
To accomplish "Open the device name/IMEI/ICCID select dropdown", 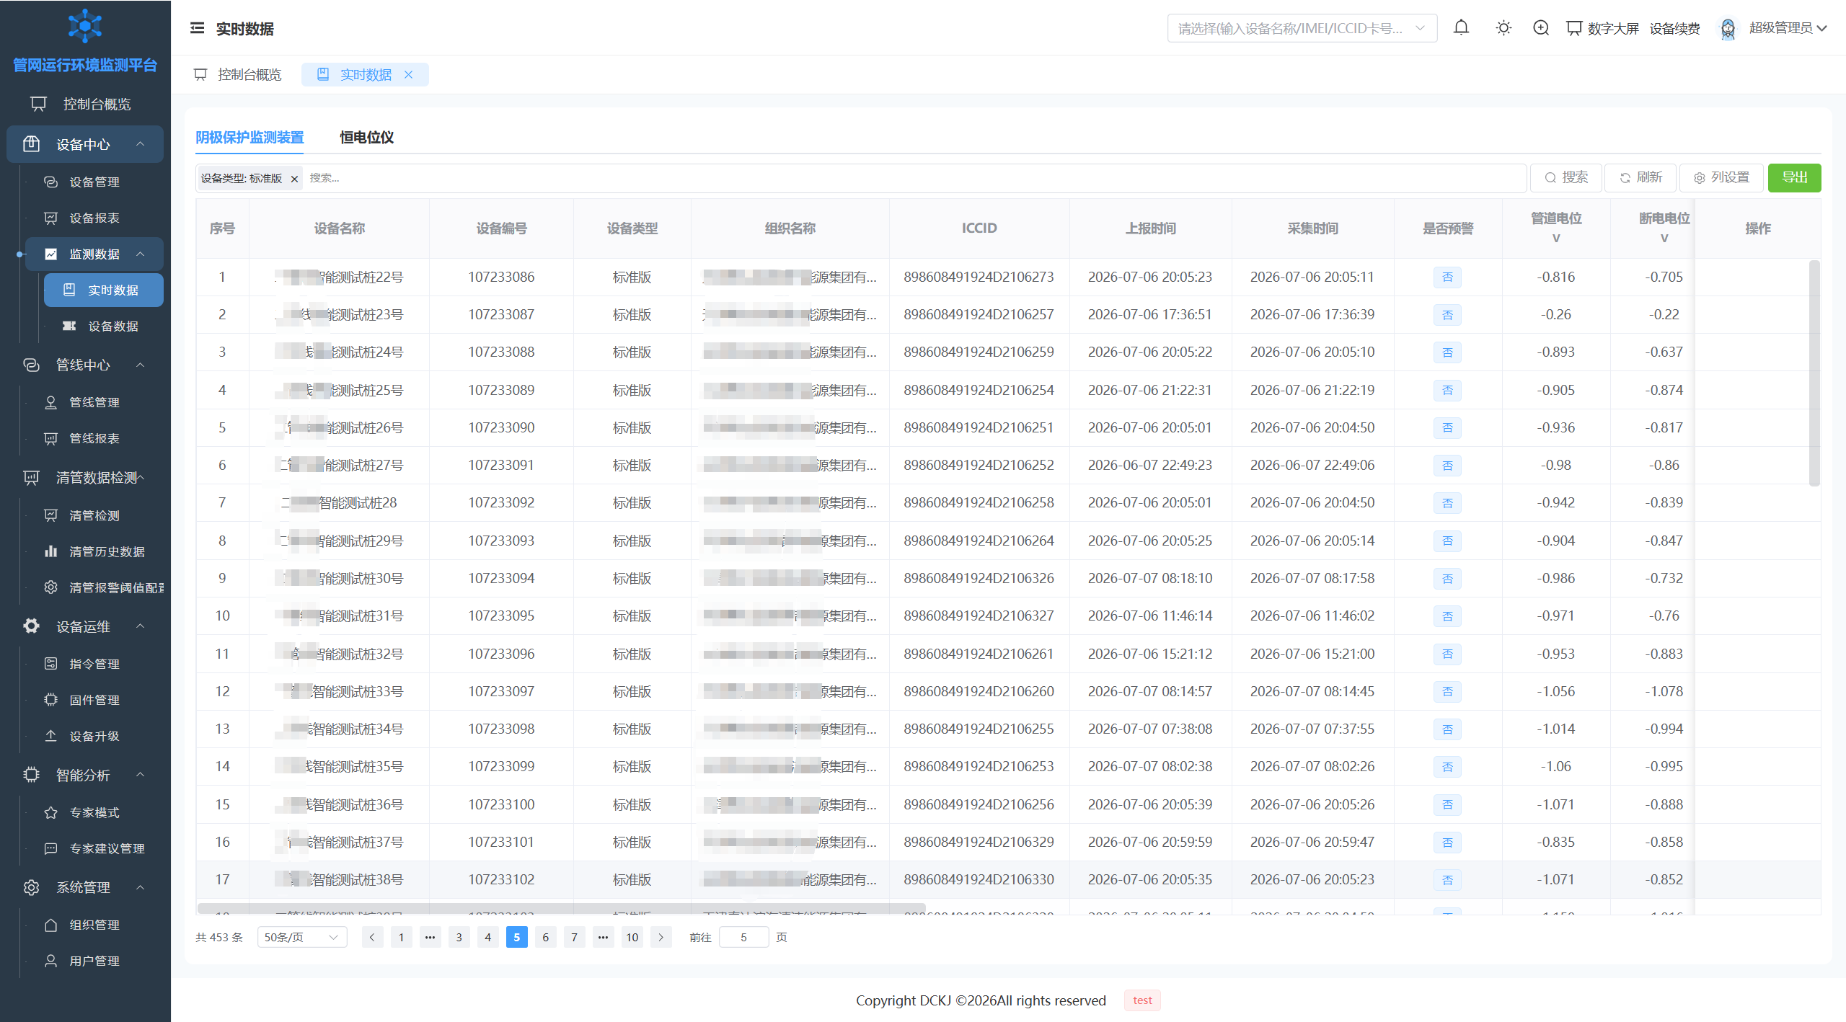I will click(x=1302, y=28).
